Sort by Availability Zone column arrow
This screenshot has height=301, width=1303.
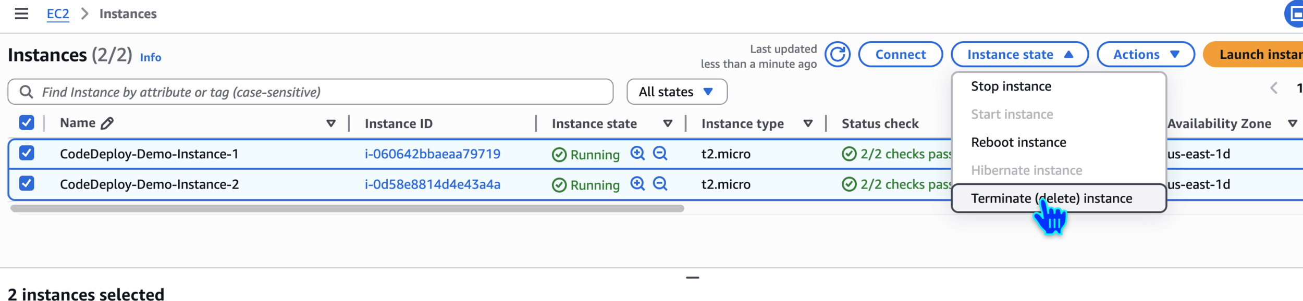(1292, 123)
